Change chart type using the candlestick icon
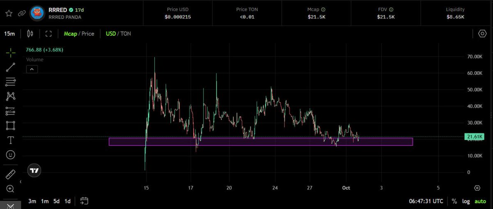This screenshot has width=493, height=209. pyautogui.click(x=30, y=34)
